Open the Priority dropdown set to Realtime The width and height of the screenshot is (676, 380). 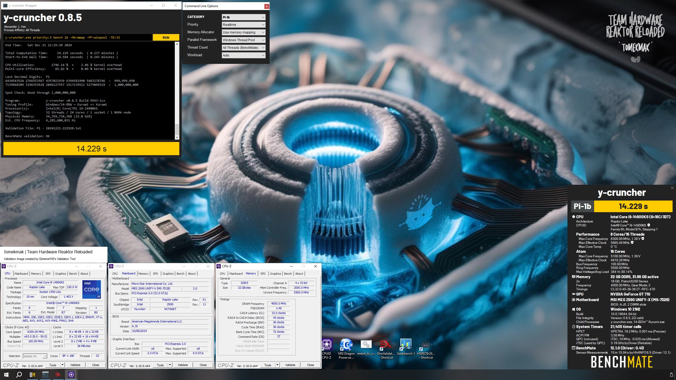[243, 25]
